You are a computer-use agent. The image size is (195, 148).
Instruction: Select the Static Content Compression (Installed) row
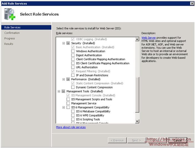pos(99,83)
